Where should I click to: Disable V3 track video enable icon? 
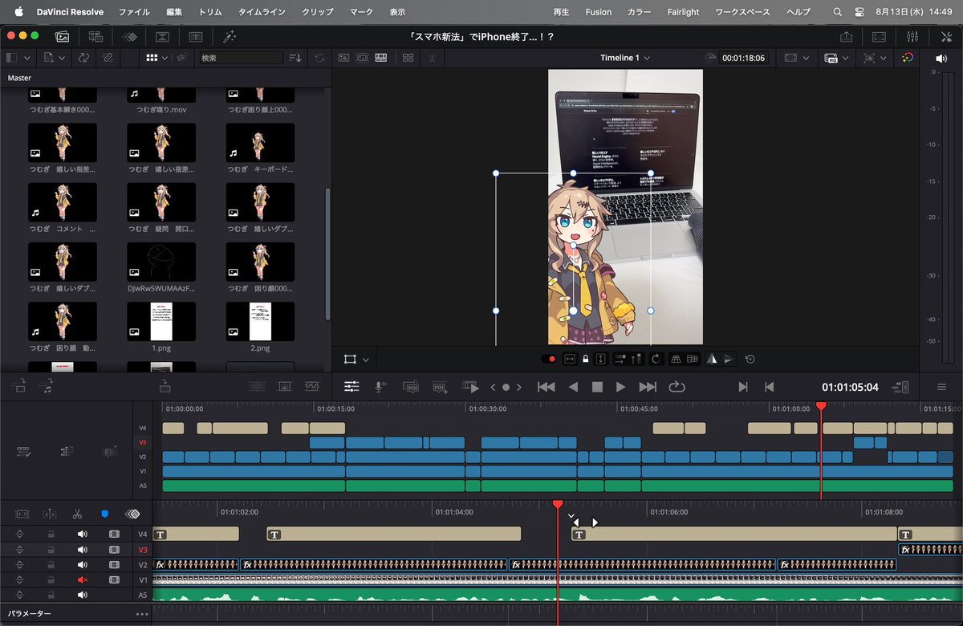point(114,550)
